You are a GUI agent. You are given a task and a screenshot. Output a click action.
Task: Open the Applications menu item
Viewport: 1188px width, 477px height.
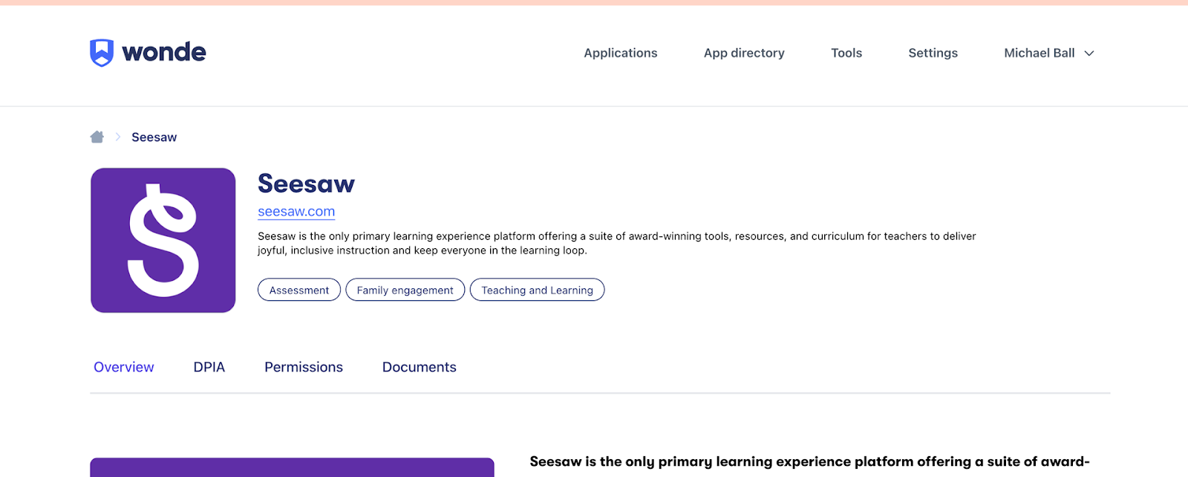pyautogui.click(x=620, y=53)
